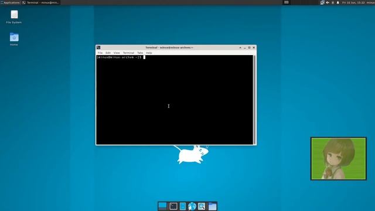375x211 pixels.
Task: Open the terminal Edit menu
Action: [x=108, y=53]
